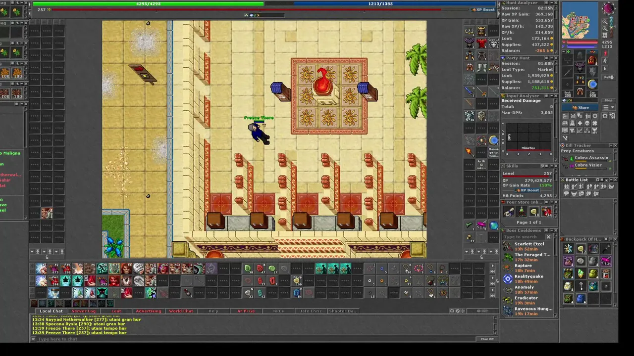634x356 pixels.
Task: Select the key in the backpack
Action: [x=581, y=286]
